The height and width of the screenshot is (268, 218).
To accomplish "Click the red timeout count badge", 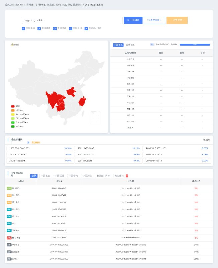I will tap(127, 176).
